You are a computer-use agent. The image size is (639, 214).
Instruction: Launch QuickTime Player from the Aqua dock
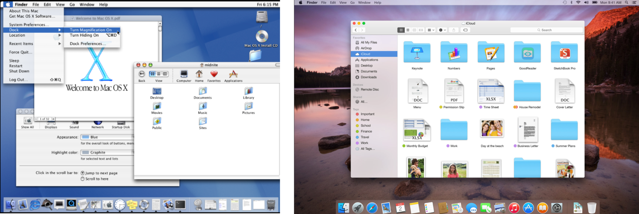pos(71,204)
